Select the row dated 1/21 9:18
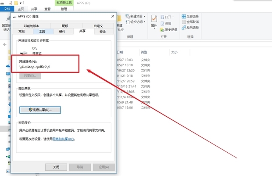The image size is (272, 176). (x=133, y=76)
